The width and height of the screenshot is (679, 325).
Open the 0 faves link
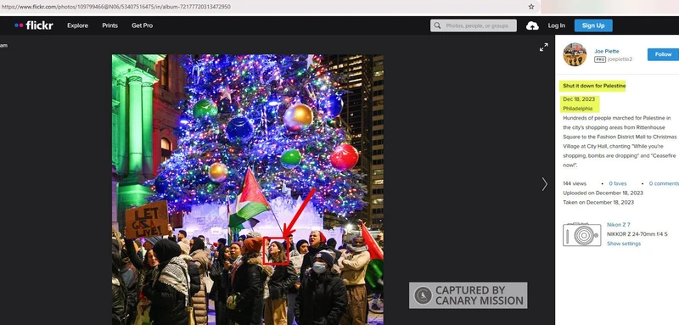coord(618,183)
